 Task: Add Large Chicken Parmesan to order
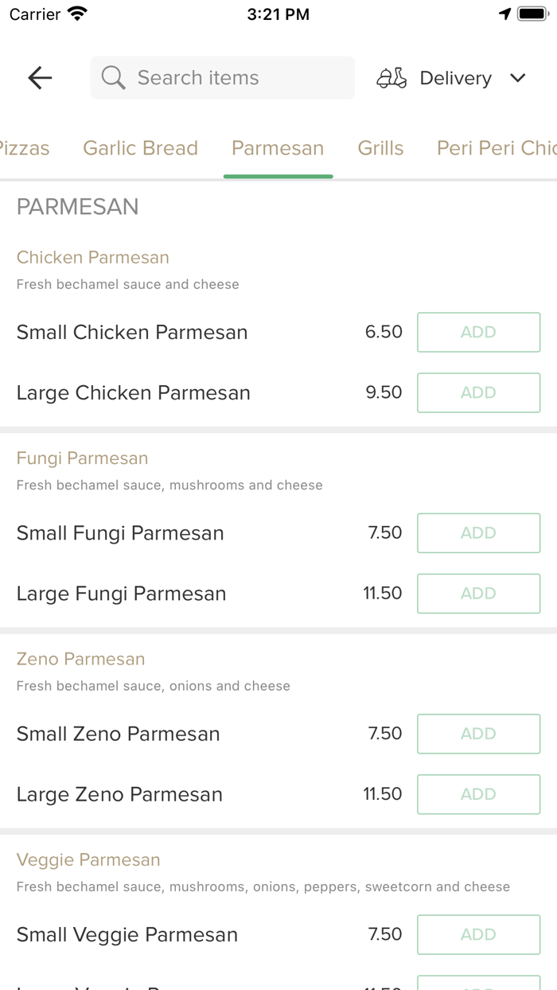pos(478,392)
